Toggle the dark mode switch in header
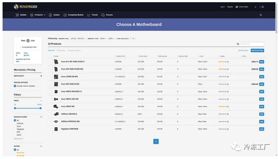This screenshot has width=279, height=159. (262, 7)
